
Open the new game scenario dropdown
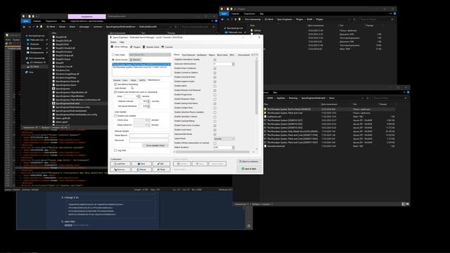point(149,55)
